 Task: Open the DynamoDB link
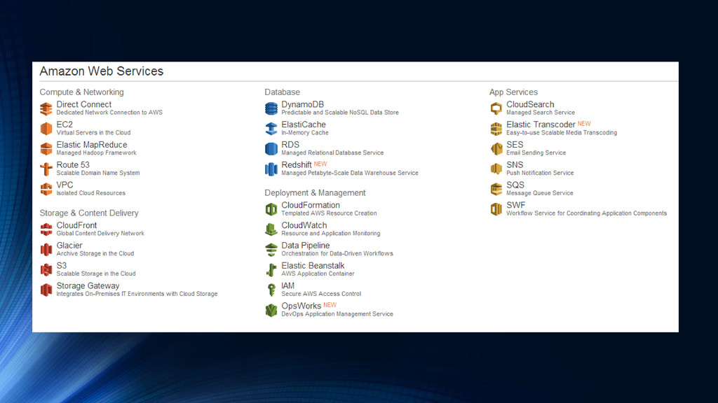(x=303, y=105)
